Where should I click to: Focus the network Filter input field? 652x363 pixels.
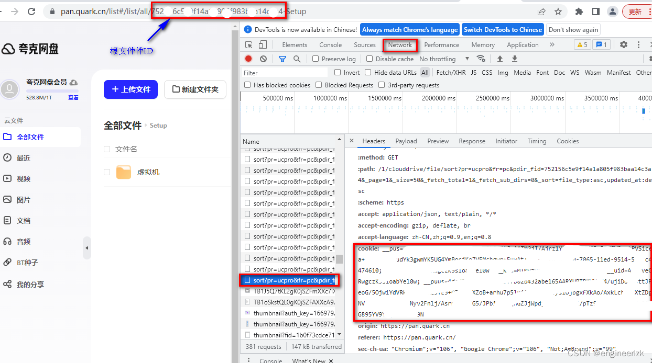(x=285, y=73)
